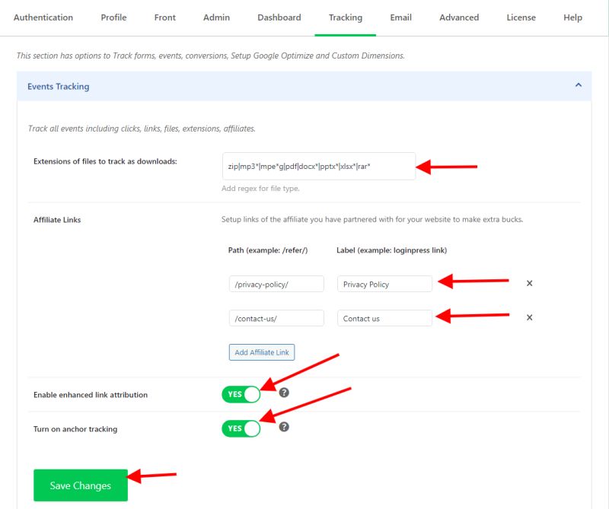Collapse the Events Tracking section
Screen dimensions: 609x509
[x=578, y=86]
